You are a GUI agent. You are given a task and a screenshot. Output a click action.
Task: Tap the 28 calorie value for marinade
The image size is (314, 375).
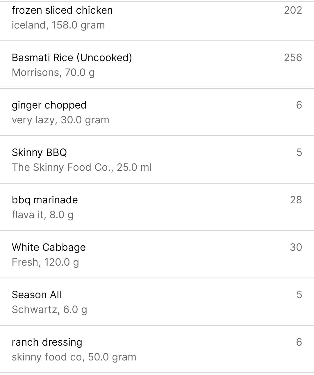tap(296, 200)
